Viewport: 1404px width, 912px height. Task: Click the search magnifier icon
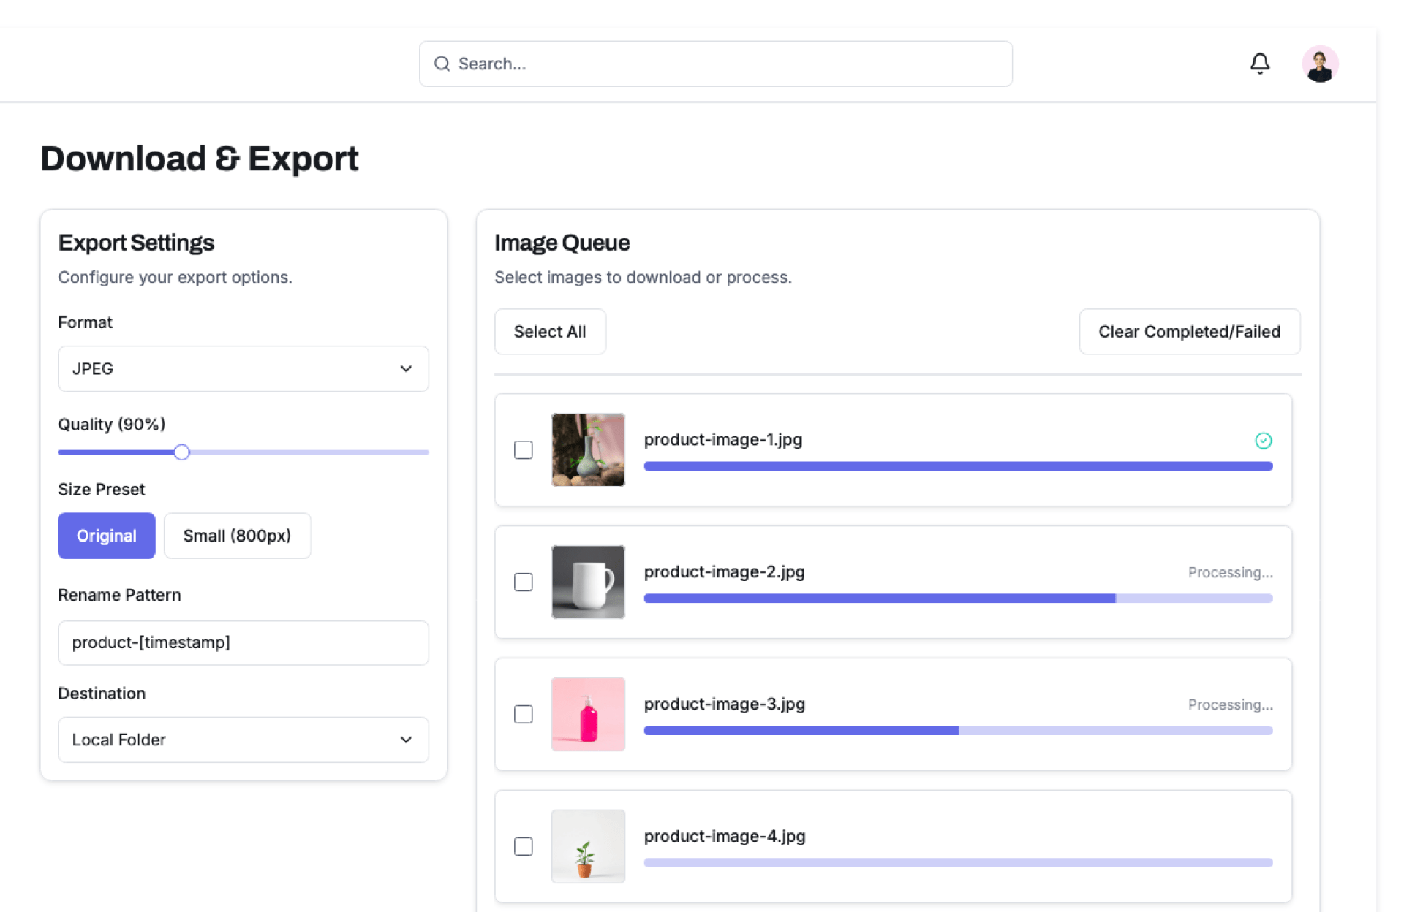442,64
